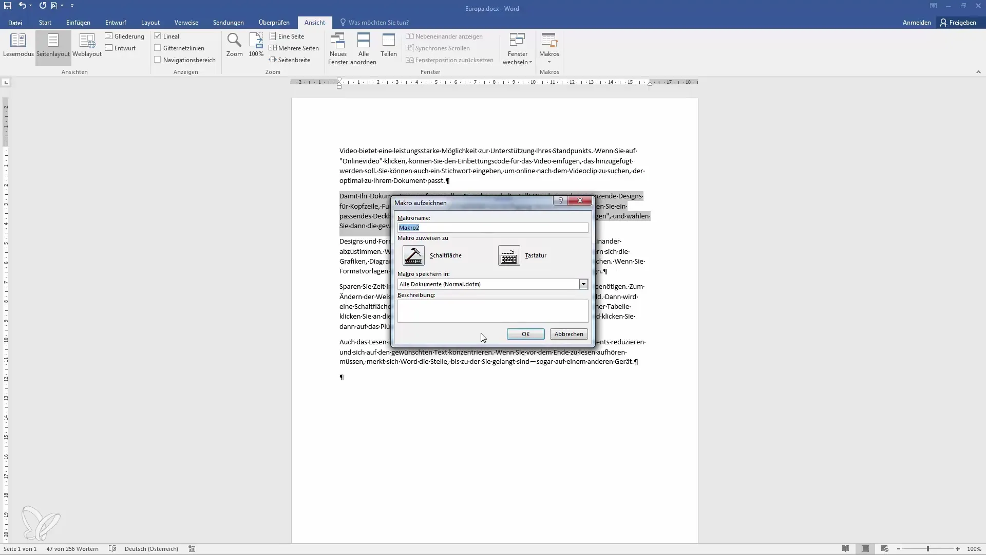Click the 100% zoom level in status bar
This screenshot has height=555, width=986.
coord(974,549)
